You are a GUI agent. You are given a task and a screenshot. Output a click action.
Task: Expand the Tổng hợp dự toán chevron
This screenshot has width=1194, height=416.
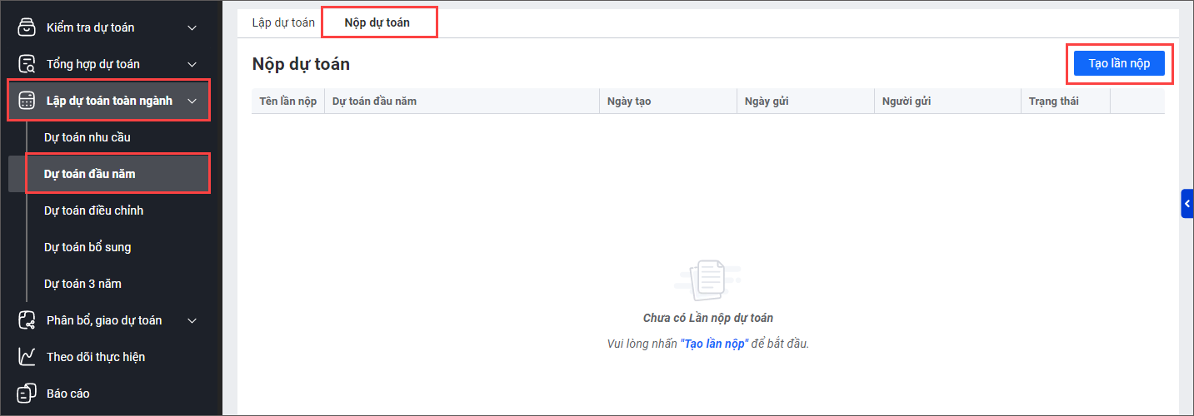coord(192,65)
